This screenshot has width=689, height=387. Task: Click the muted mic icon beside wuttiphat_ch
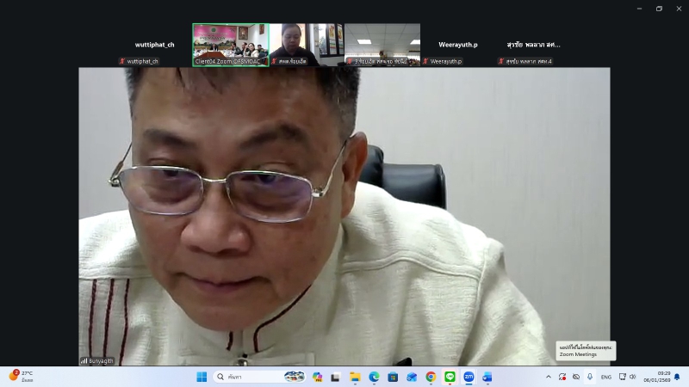[x=122, y=62]
